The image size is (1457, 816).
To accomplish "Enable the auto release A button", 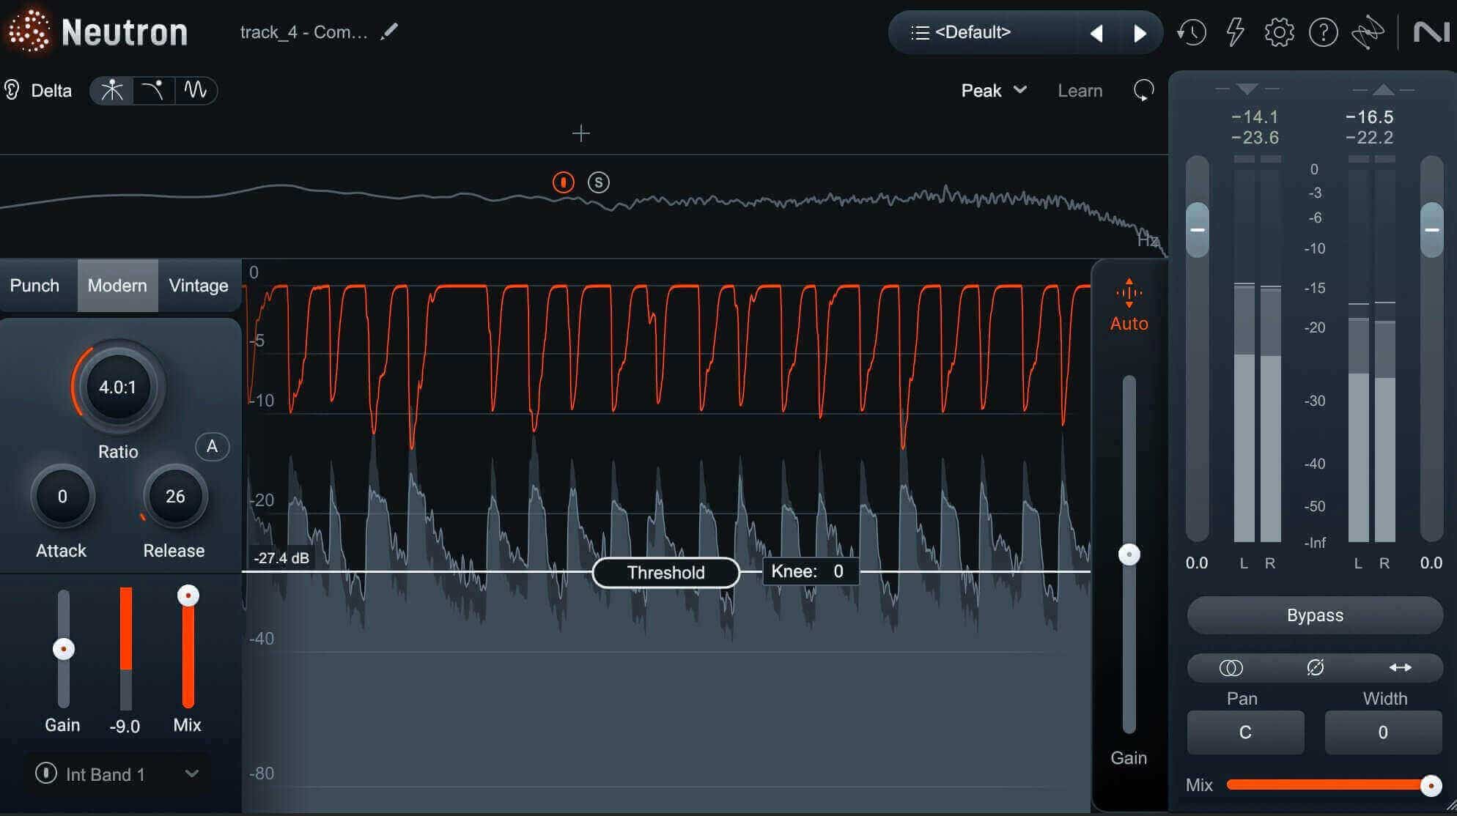I will 212,446.
